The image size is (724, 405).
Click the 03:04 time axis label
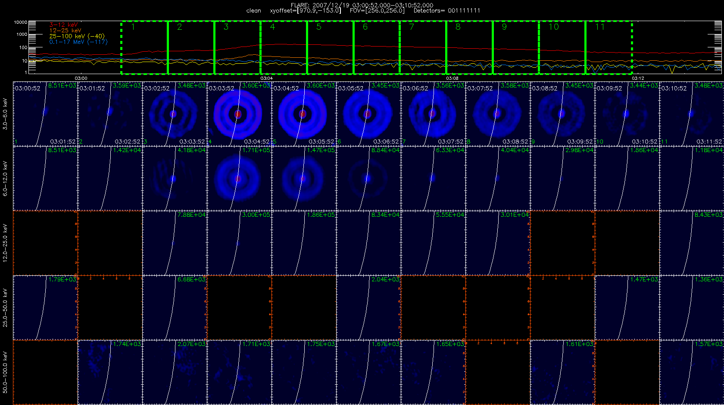coord(267,78)
